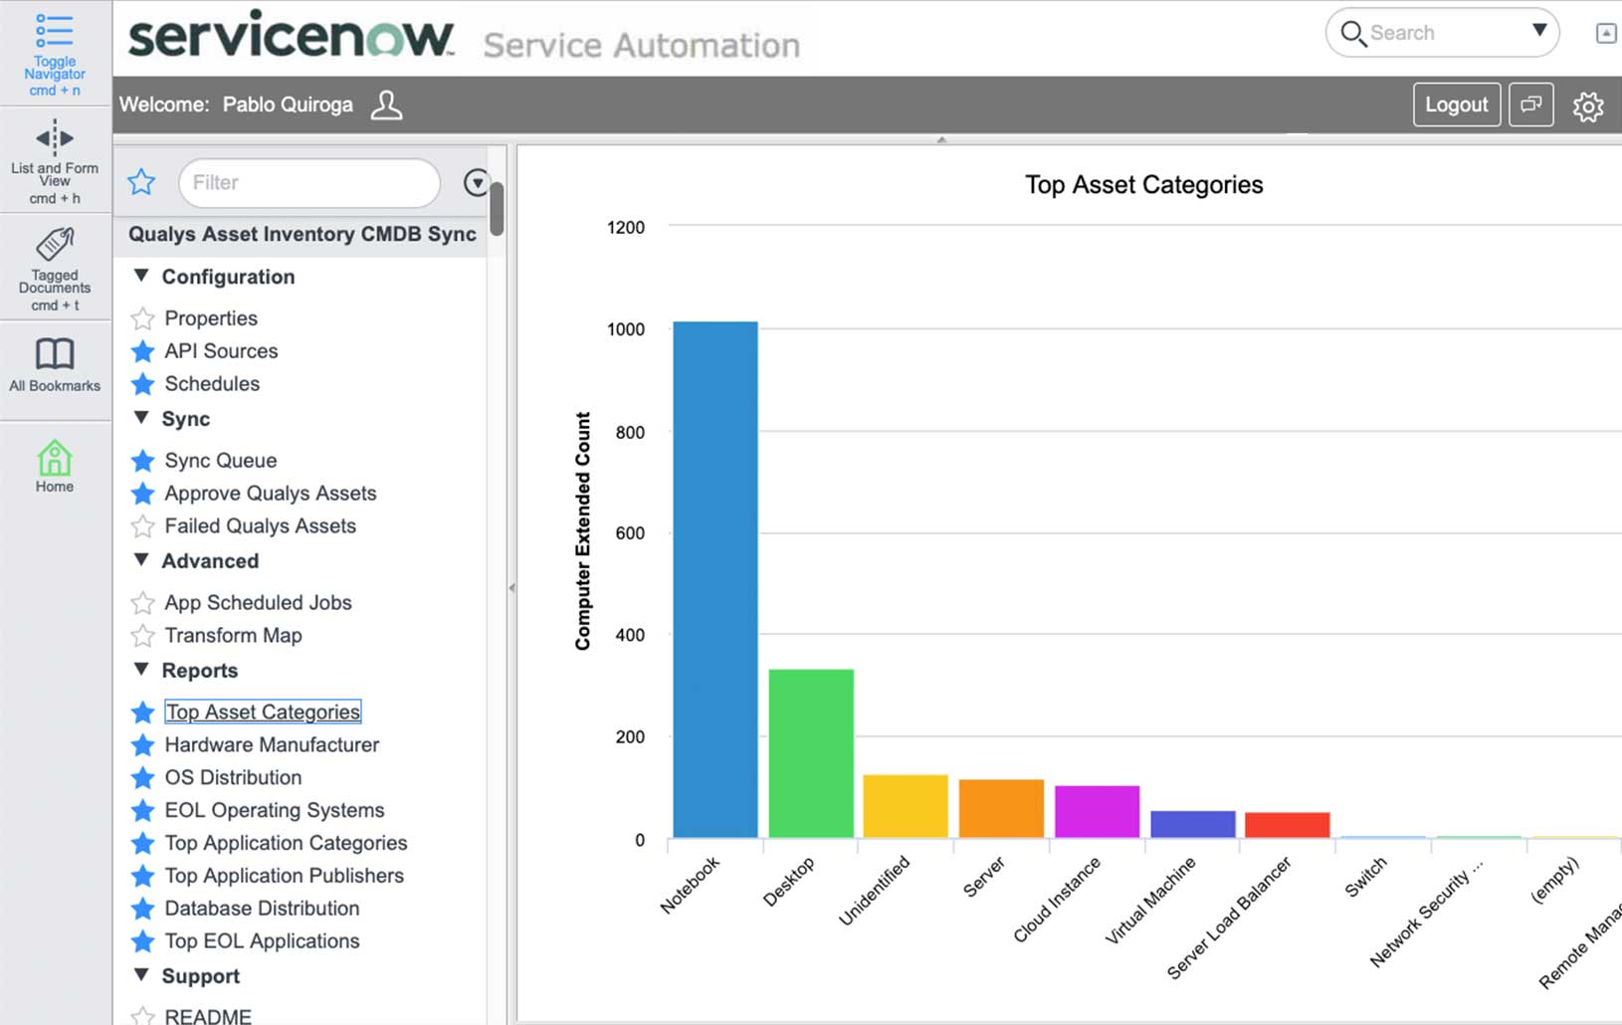Open Sync Queue module
This screenshot has height=1025, width=1622.
pos(221,461)
